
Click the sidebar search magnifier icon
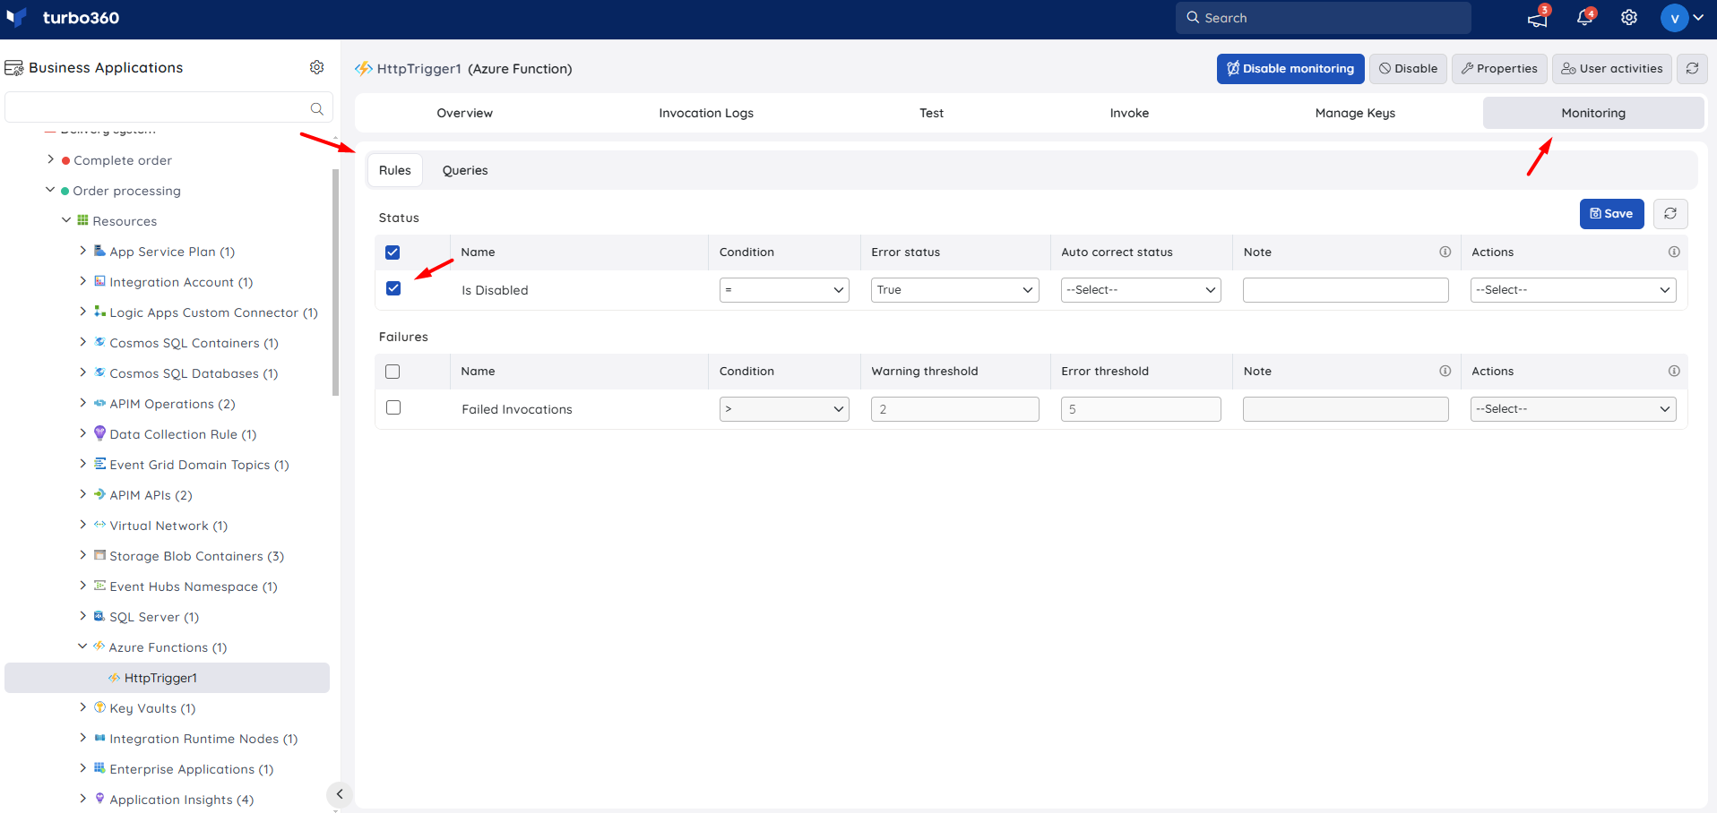tap(316, 108)
